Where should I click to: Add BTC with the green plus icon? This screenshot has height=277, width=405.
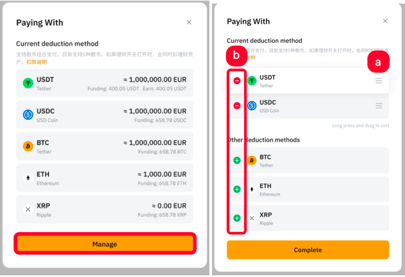pos(237,160)
